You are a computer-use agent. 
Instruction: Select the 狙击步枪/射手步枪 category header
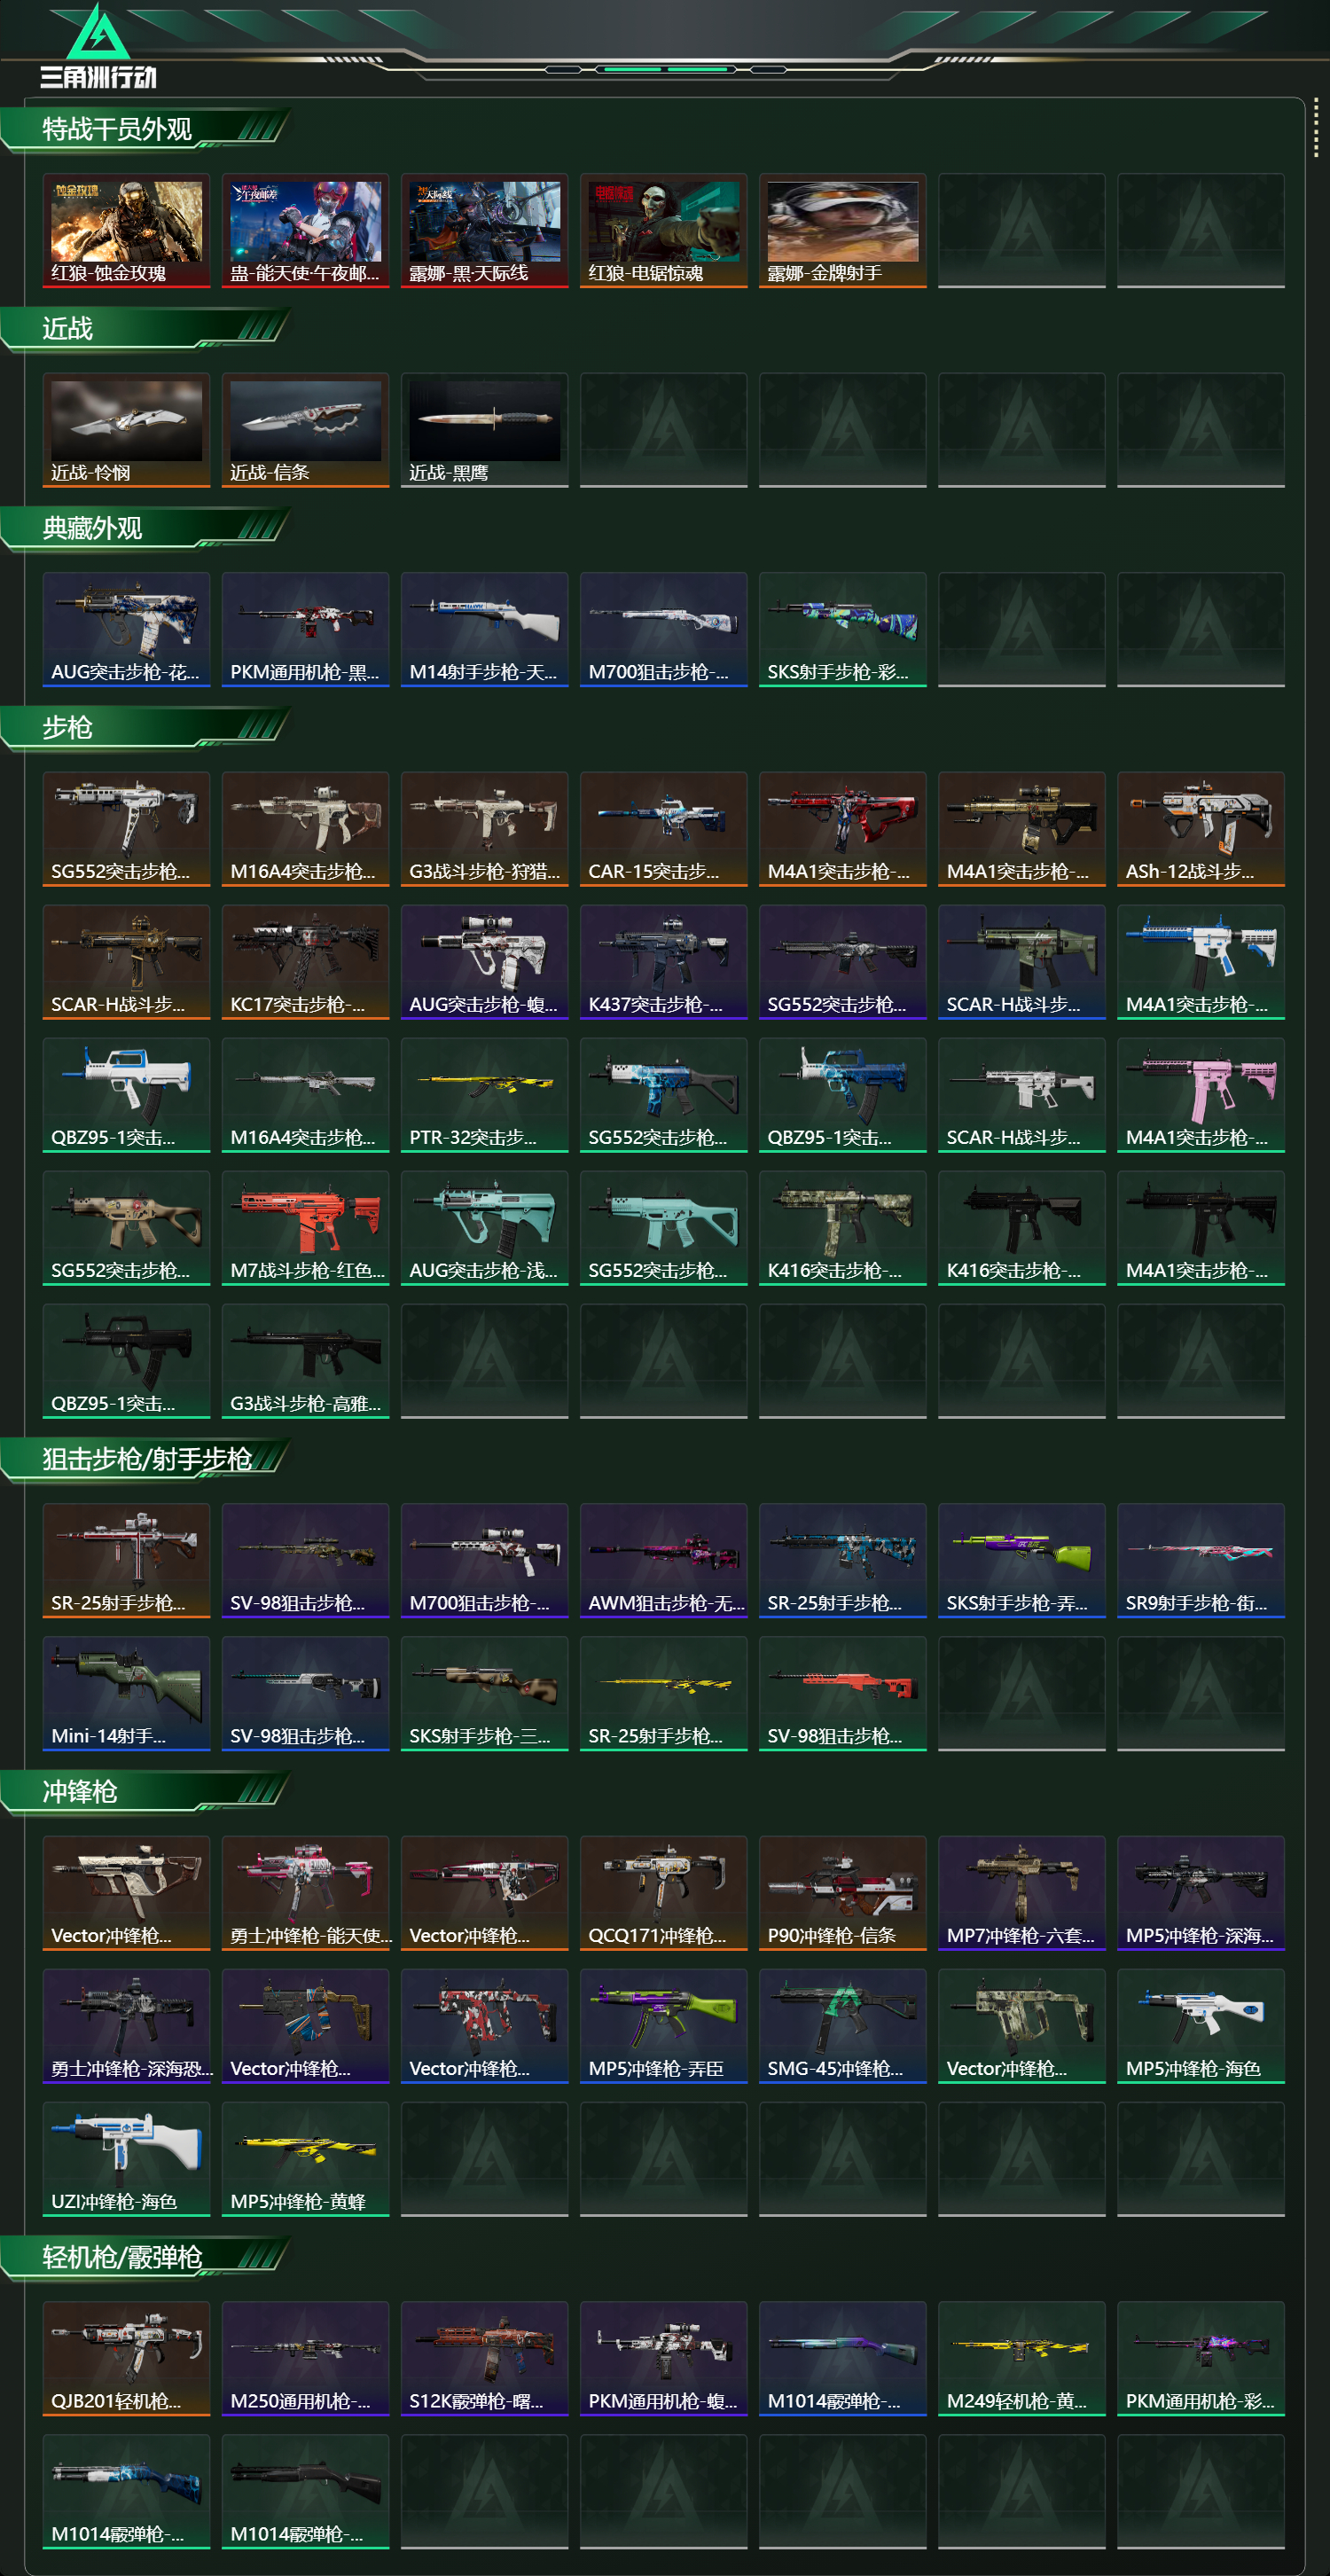pyautogui.click(x=145, y=1460)
